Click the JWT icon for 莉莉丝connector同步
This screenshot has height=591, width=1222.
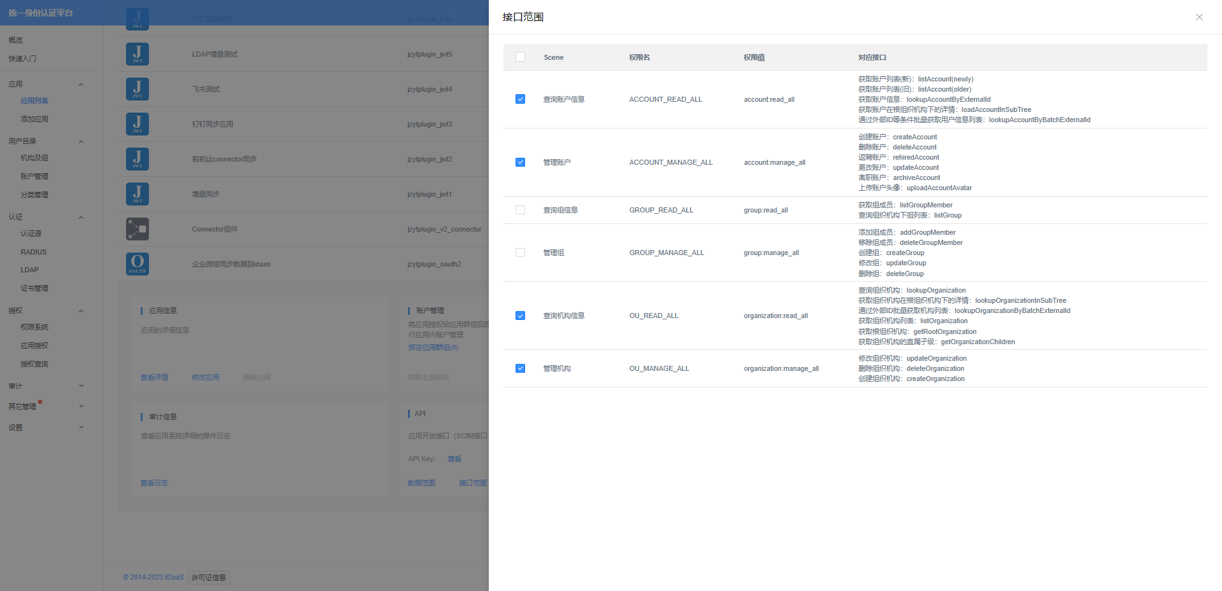pos(137,159)
